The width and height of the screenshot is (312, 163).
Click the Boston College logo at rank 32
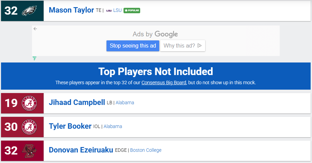29,150
